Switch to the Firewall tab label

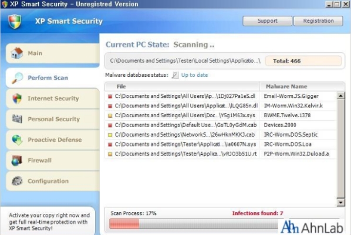40,161
